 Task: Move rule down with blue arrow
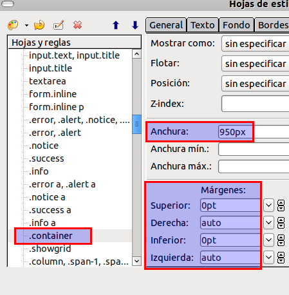(135, 25)
